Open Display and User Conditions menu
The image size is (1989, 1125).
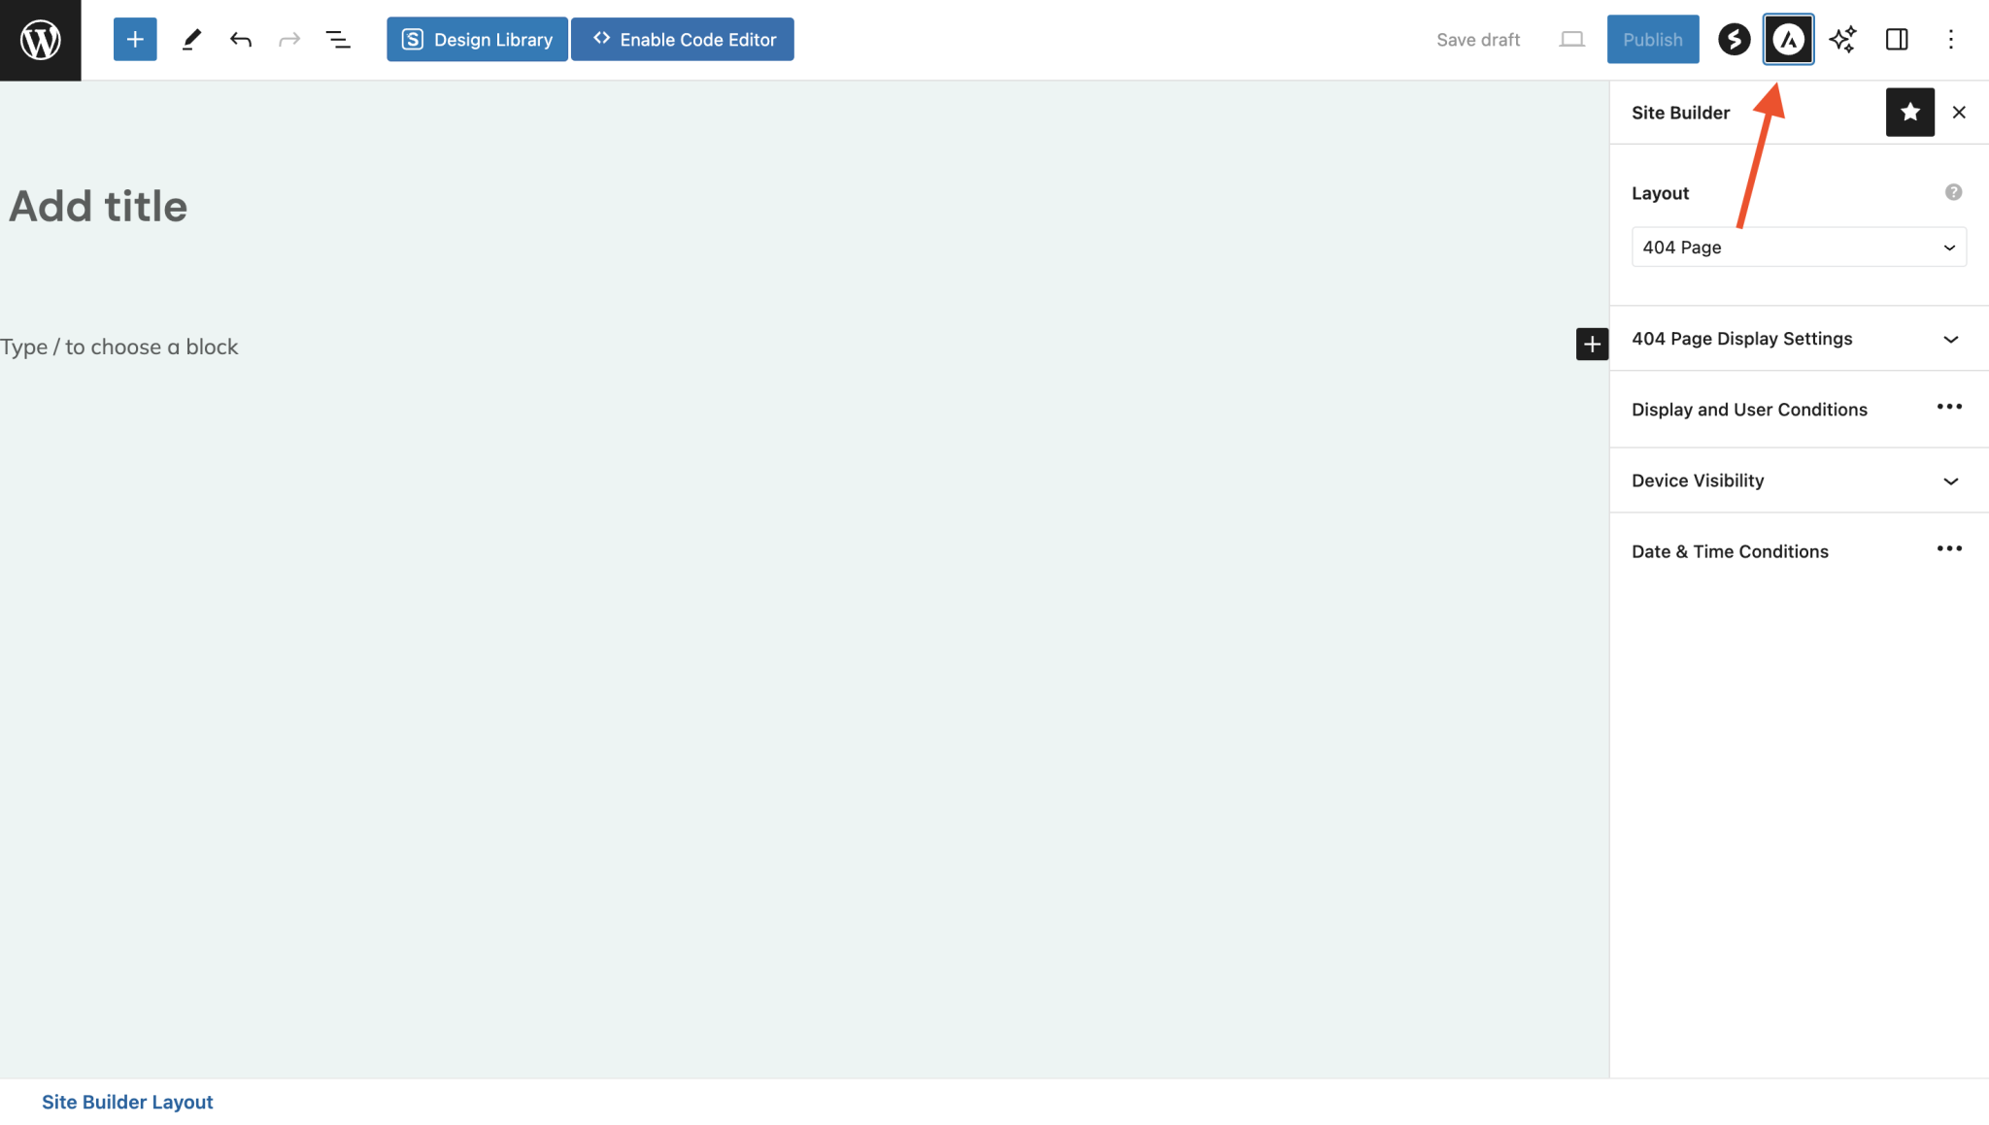coord(1950,407)
